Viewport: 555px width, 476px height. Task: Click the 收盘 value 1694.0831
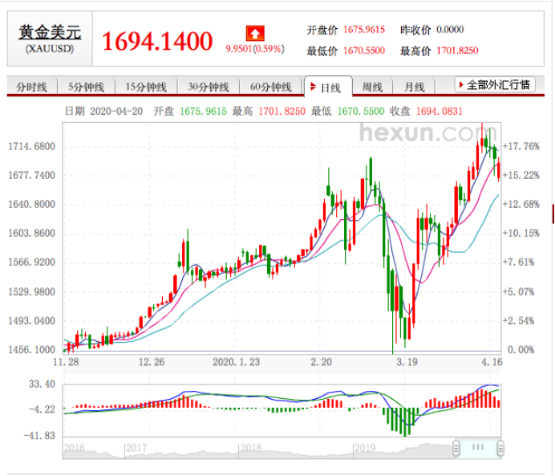click(440, 112)
